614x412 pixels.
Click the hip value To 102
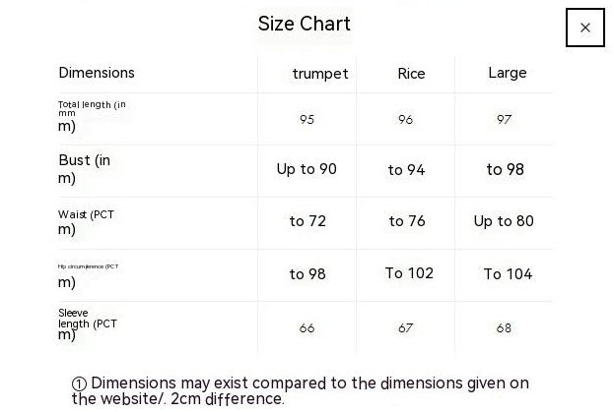pos(409,273)
